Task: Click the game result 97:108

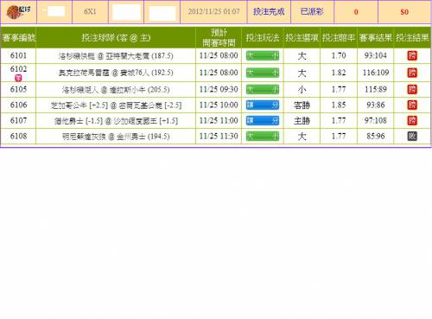Action: click(x=376, y=120)
